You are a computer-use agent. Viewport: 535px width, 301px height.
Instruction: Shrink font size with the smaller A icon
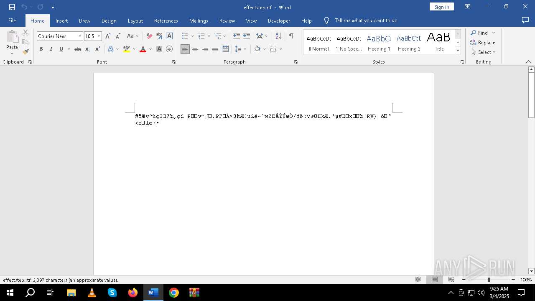118,36
